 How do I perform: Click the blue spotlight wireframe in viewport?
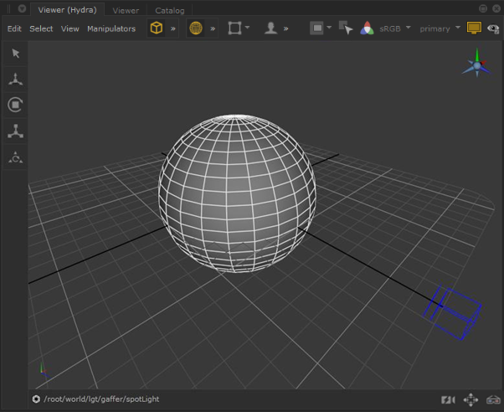pos(455,312)
